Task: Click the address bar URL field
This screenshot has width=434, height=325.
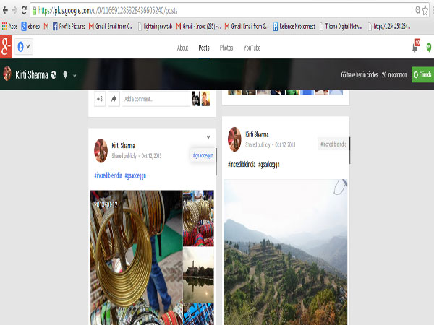Action: pyautogui.click(x=223, y=11)
